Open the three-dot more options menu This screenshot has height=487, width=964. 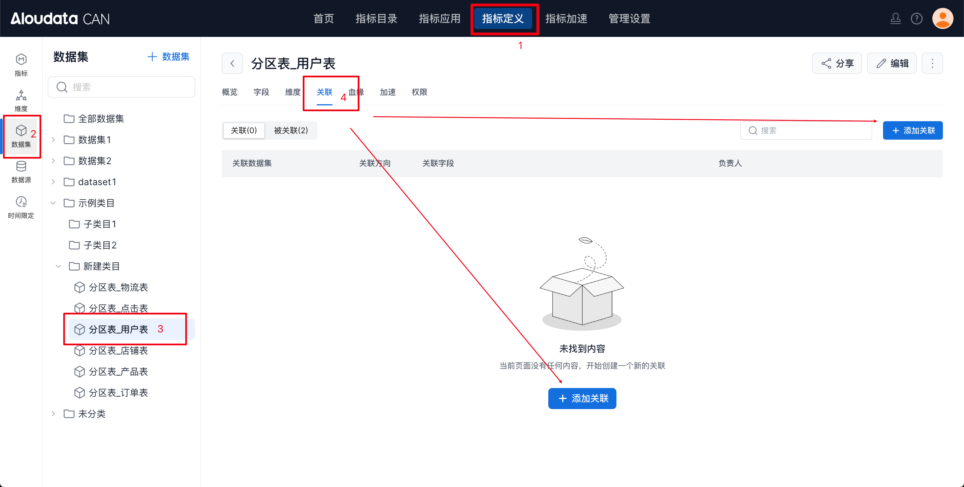click(x=932, y=63)
